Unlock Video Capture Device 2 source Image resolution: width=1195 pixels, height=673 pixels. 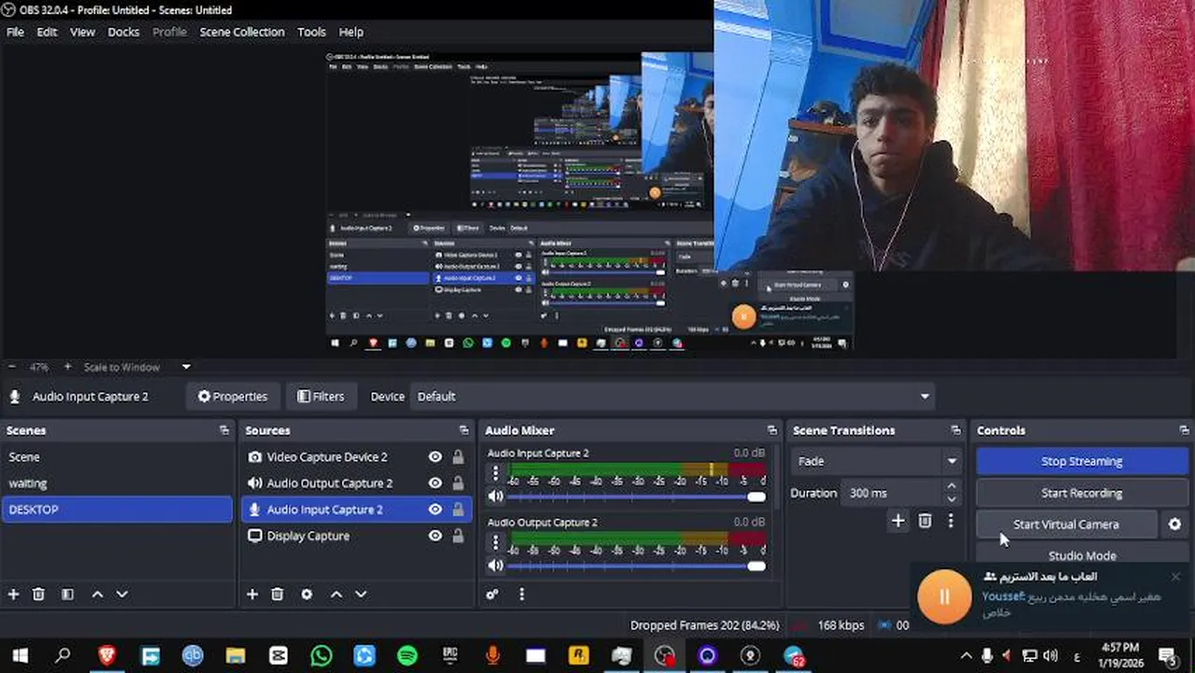pos(458,457)
